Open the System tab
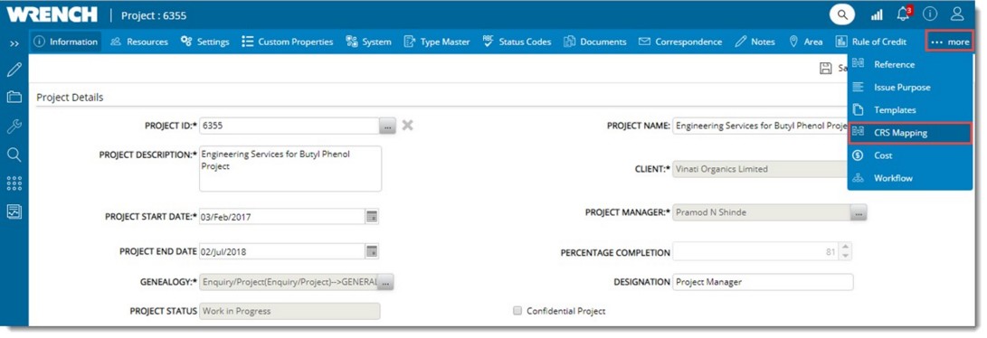Screen dimensions: 987x338 pyautogui.click(x=368, y=42)
